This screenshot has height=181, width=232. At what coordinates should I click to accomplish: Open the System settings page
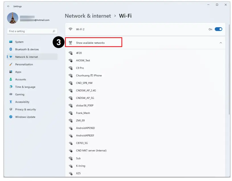[x=19, y=42]
